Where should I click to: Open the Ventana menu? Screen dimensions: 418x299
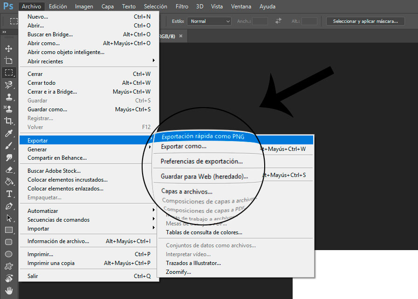click(x=241, y=7)
